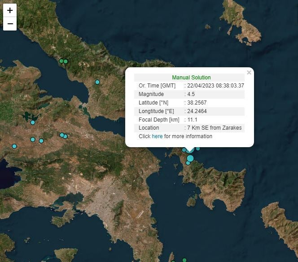
Task: Zoom out of the map
Action: point(10,24)
